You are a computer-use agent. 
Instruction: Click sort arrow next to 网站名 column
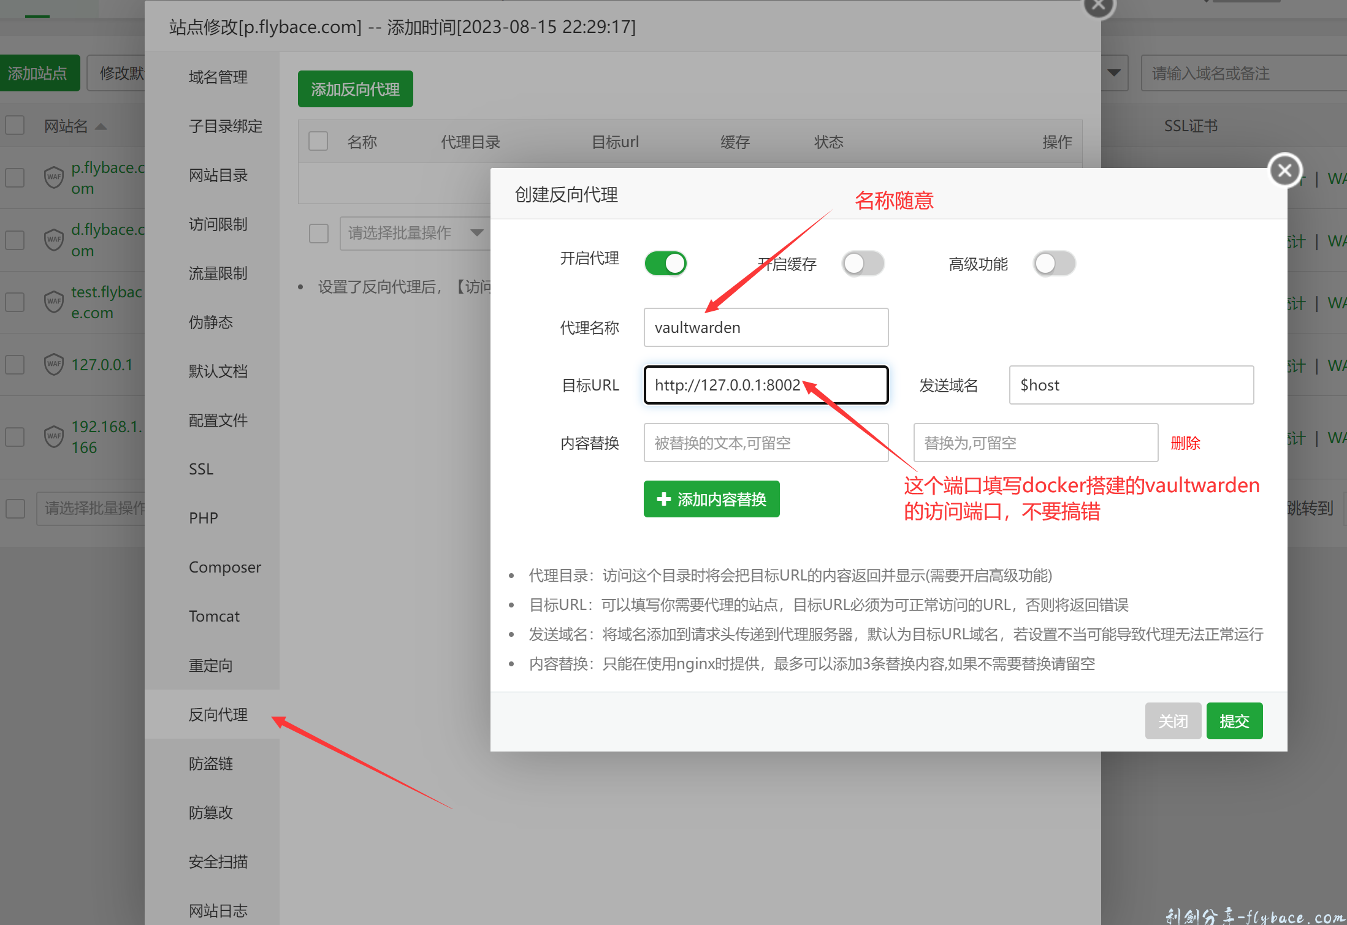(101, 126)
